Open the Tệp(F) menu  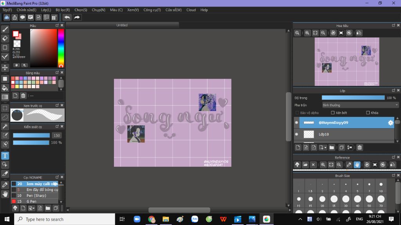tap(7, 10)
